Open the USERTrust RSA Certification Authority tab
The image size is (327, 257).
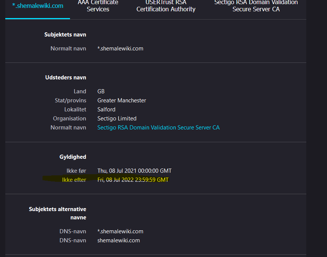[166, 6]
